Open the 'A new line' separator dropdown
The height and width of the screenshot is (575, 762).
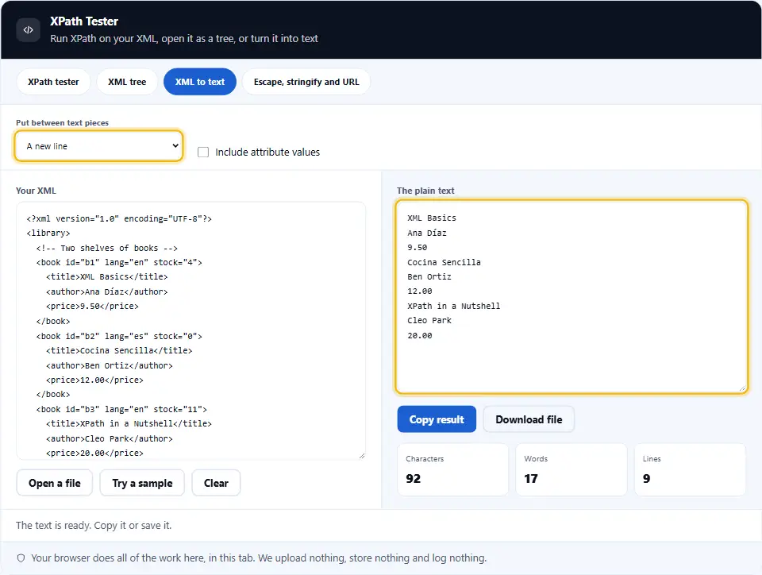(98, 146)
